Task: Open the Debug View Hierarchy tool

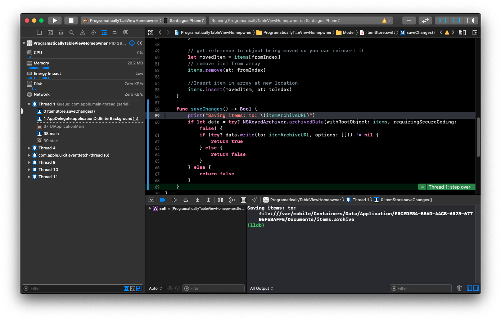Action: click(221, 200)
